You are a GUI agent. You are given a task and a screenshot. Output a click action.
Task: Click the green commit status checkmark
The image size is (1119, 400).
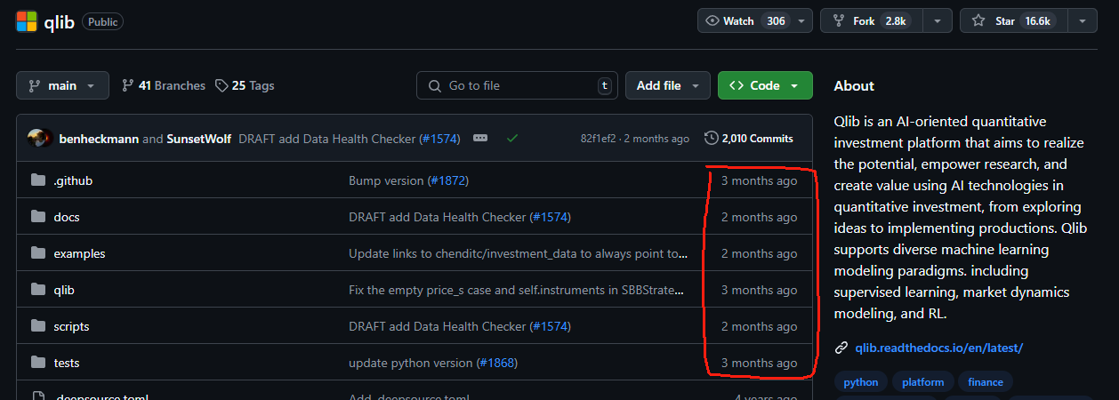pyautogui.click(x=512, y=139)
